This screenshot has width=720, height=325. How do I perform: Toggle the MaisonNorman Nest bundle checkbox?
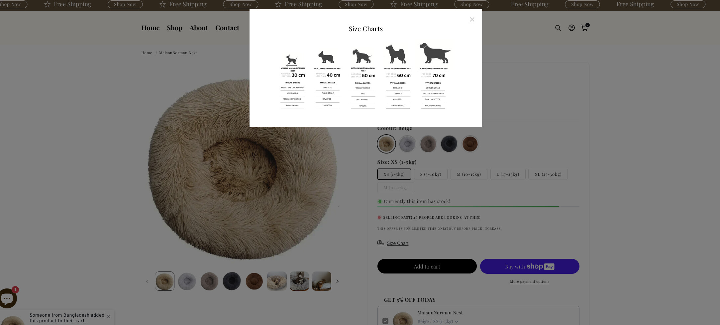[x=385, y=321]
